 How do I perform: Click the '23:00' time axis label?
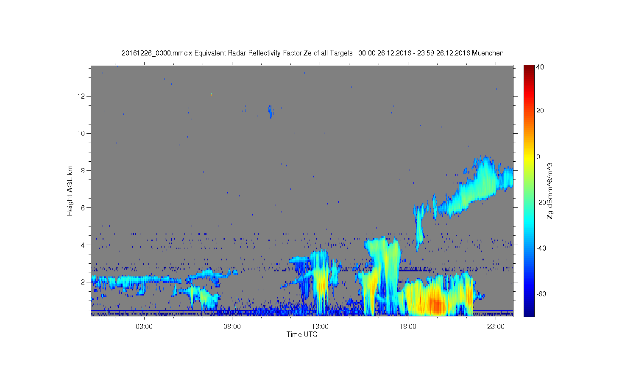point(496,327)
